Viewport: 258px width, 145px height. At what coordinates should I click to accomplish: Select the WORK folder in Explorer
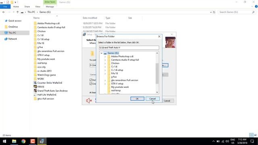tap(40, 79)
